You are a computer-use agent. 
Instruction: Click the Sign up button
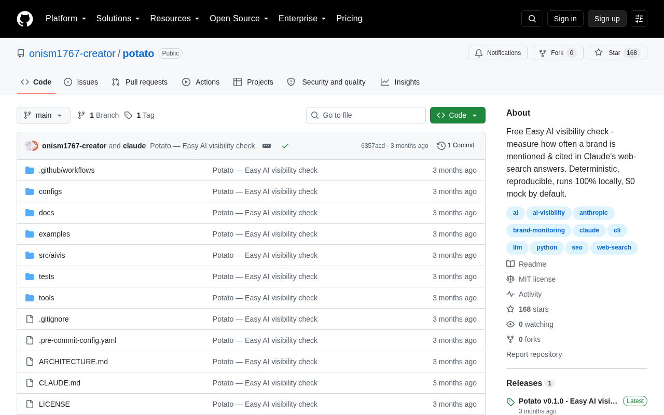point(607,19)
